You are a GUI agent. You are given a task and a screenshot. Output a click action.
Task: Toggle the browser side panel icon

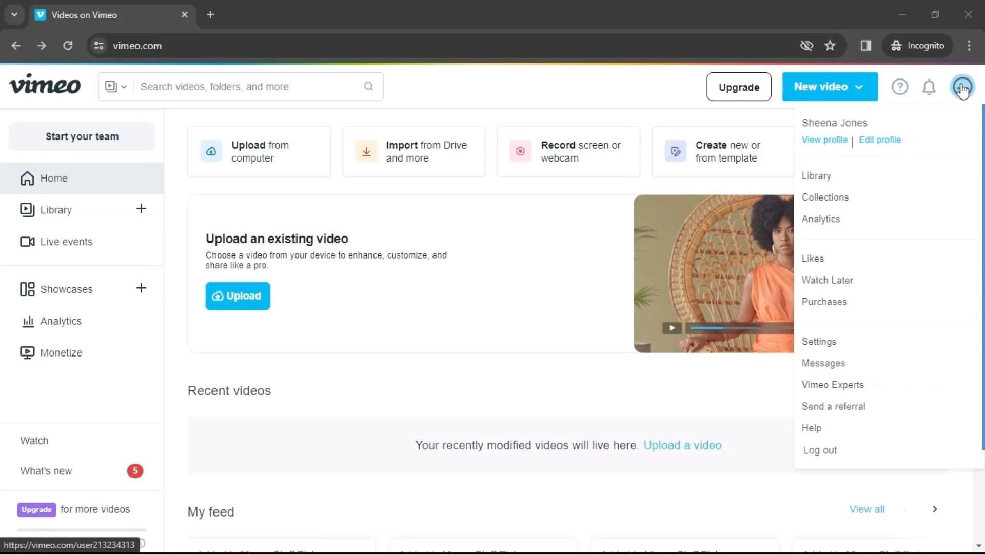click(866, 46)
